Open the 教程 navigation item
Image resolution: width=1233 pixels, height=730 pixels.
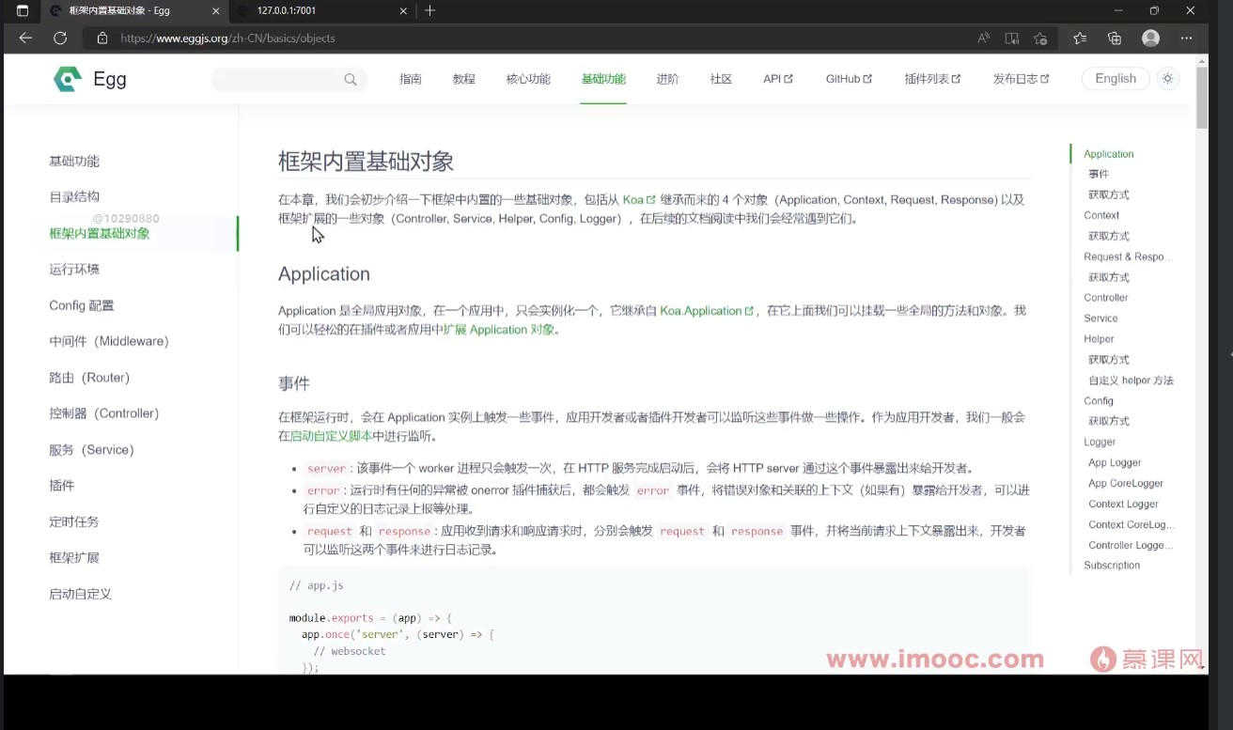click(x=463, y=79)
